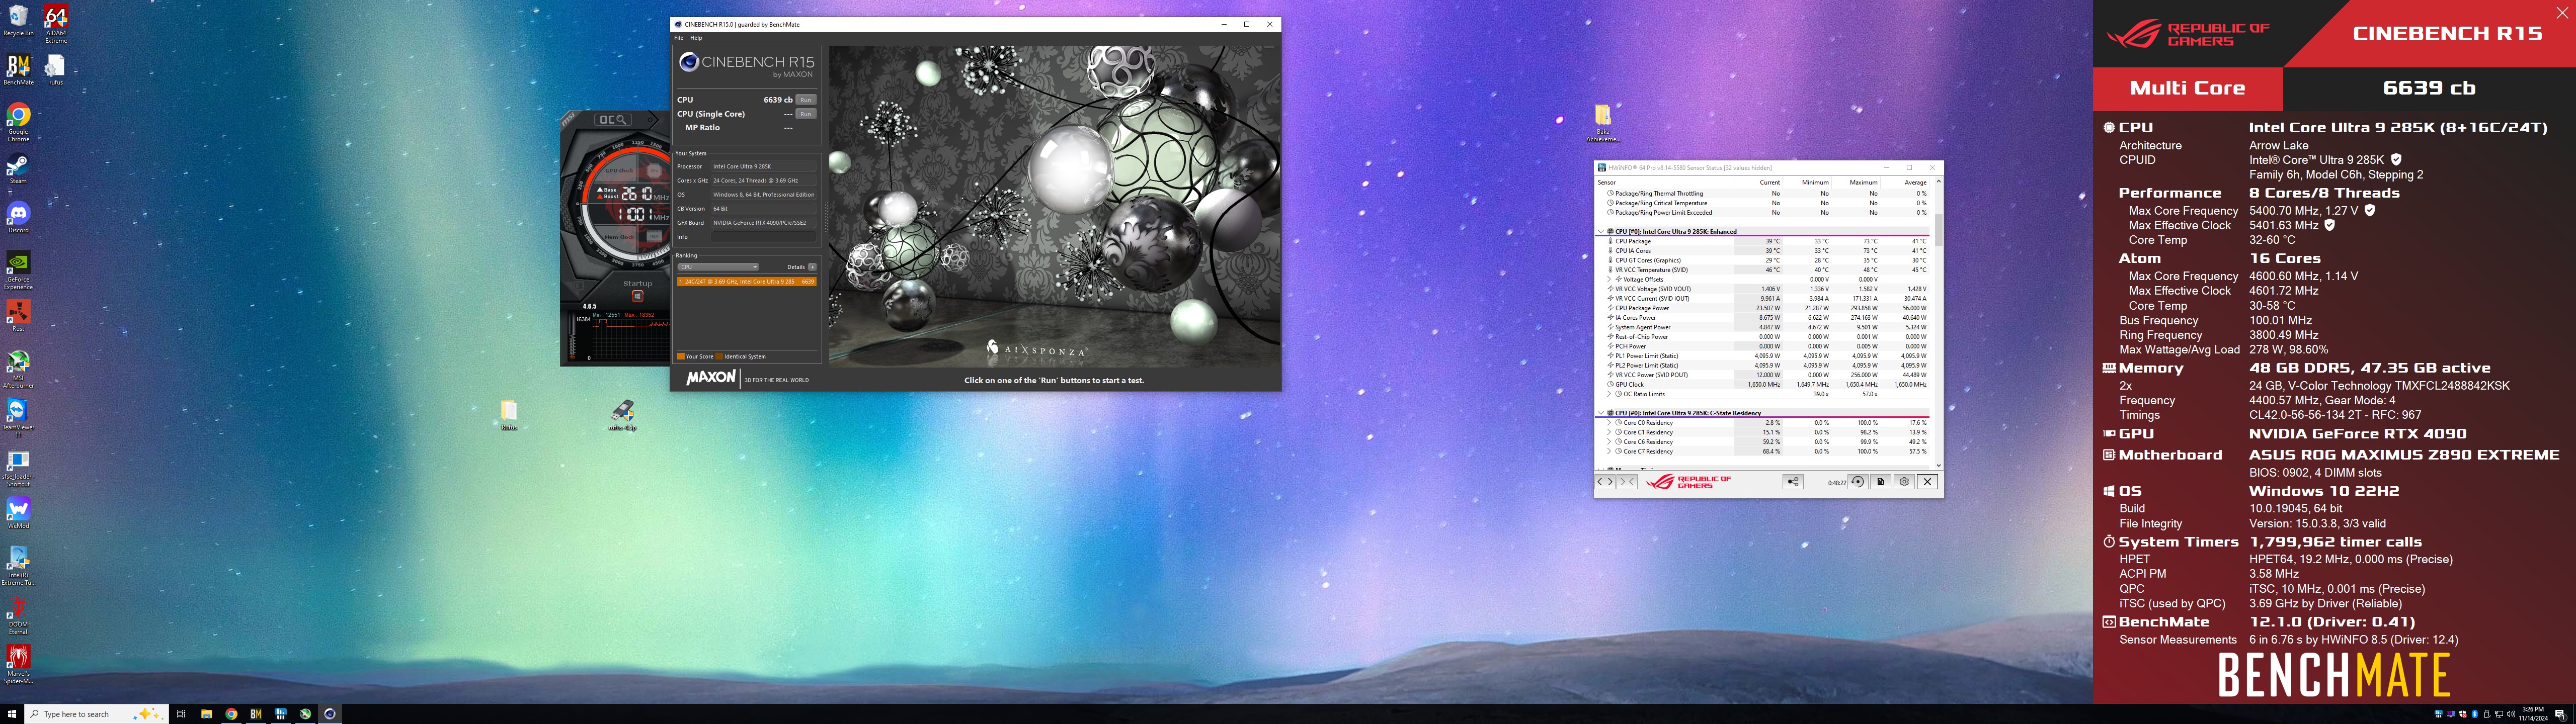Click the Details arrow in Ranking
The image size is (2576, 724).
tap(812, 267)
